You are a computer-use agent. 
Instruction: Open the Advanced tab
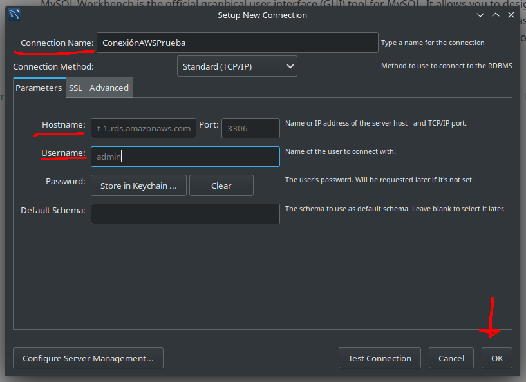pyautogui.click(x=109, y=88)
